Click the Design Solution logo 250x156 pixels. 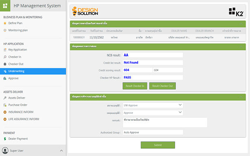pyautogui.click(x=85, y=11)
